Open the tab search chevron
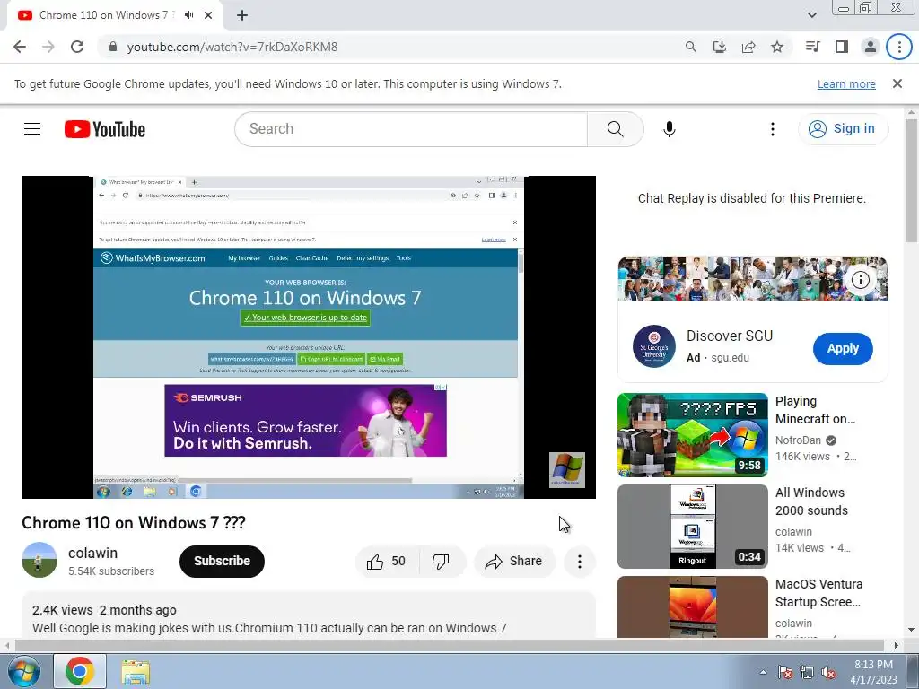Image resolution: width=919 pixels, height=689 pixels. point(812,15)
